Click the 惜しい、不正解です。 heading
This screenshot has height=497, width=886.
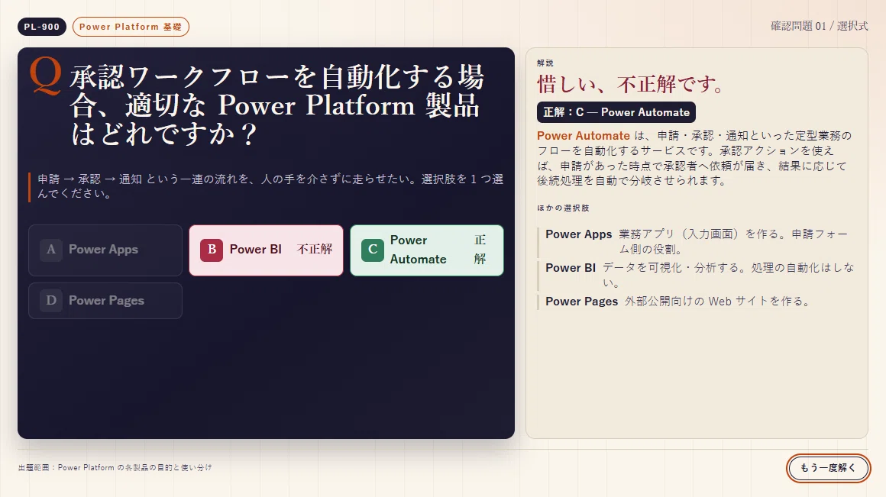click(631, 84)
